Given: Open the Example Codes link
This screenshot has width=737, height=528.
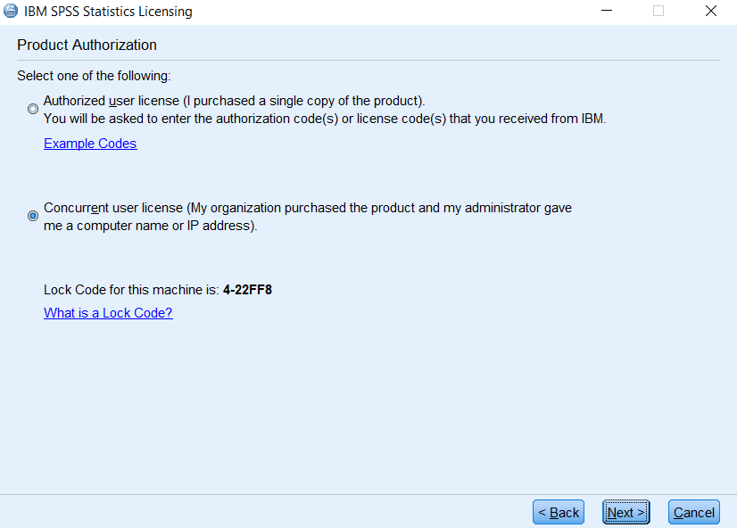Looking at the screenshot, I should pyautogui.click(x=90, y=144).
